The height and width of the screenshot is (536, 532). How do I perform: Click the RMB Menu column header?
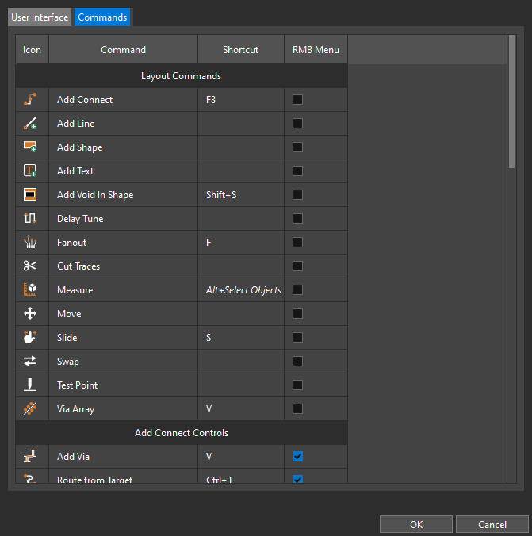coord(316,50)
